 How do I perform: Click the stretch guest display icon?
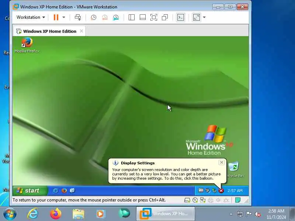pyautogui.click(x=197, y=17)
